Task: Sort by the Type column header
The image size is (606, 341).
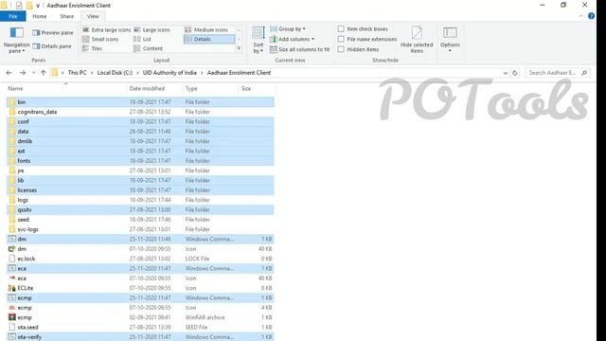Action: point(191,88)
